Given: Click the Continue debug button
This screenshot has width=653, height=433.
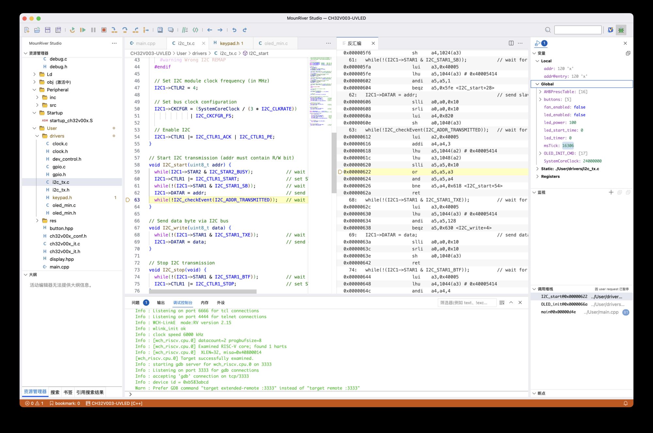Looking at the screenshot, I should 83,30.
